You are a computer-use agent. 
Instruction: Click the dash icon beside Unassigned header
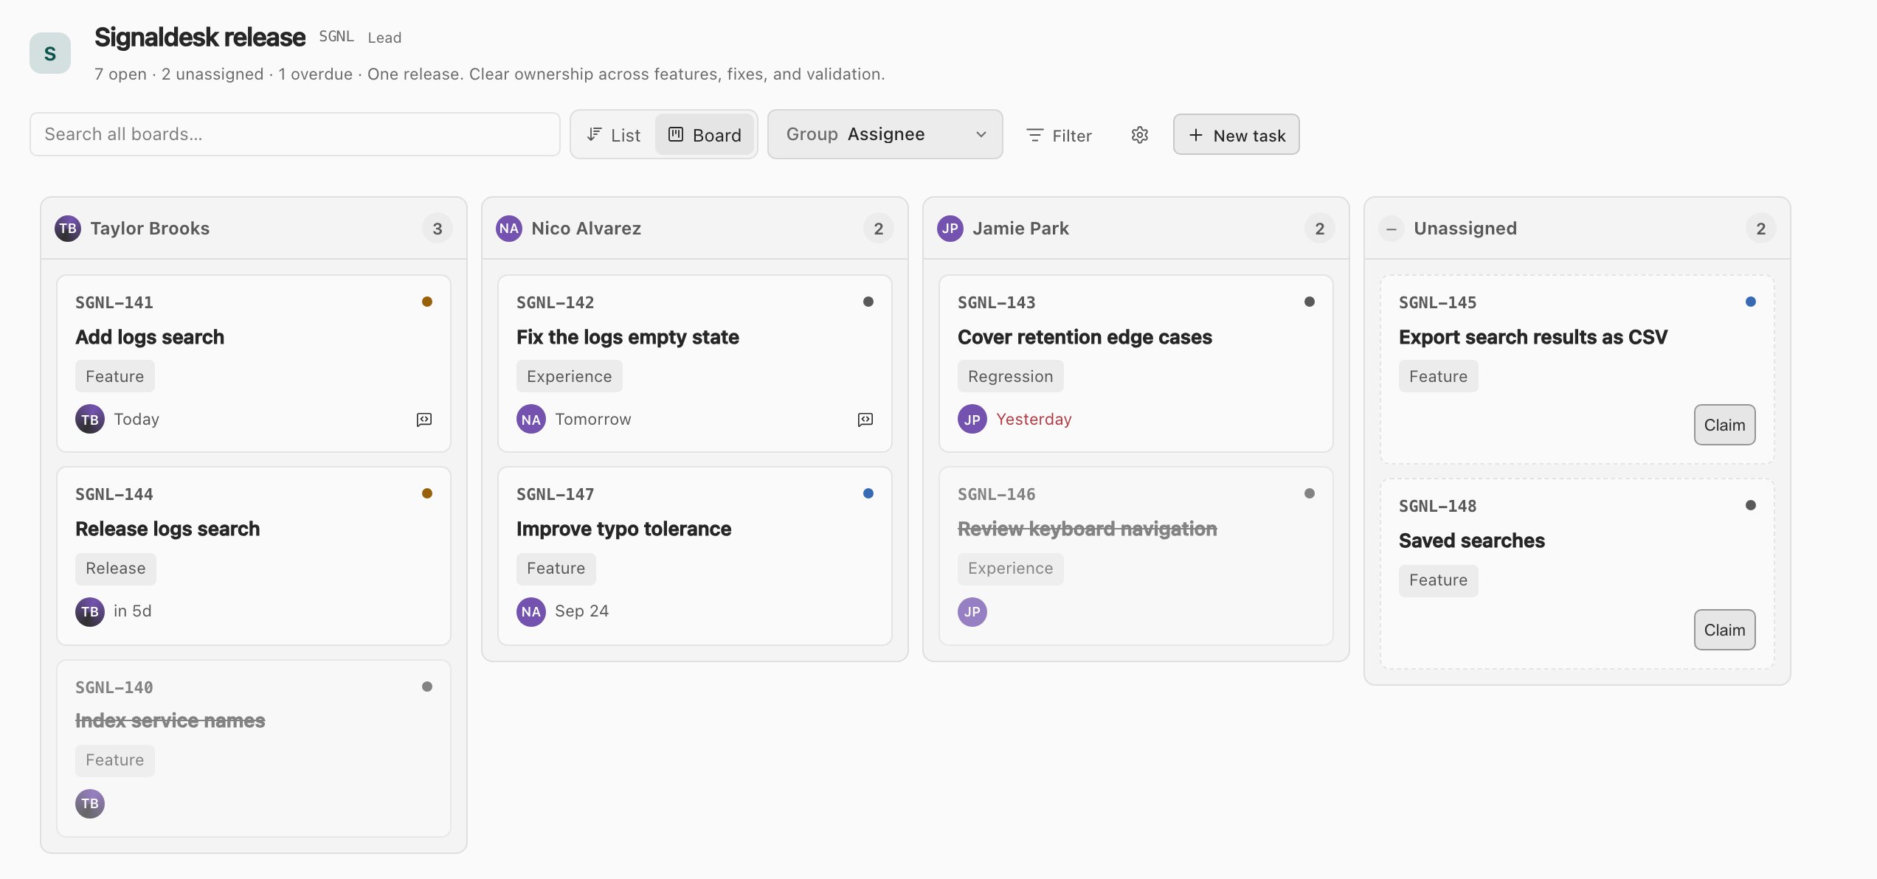1392,229
